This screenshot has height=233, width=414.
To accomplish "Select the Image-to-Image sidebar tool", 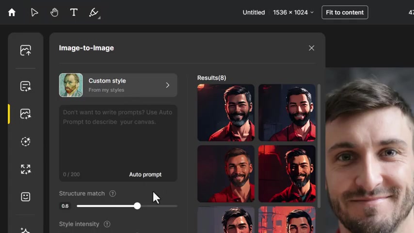I will [x=26, y=114].
